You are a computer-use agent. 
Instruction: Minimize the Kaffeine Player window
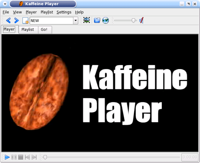click(182, 4)
